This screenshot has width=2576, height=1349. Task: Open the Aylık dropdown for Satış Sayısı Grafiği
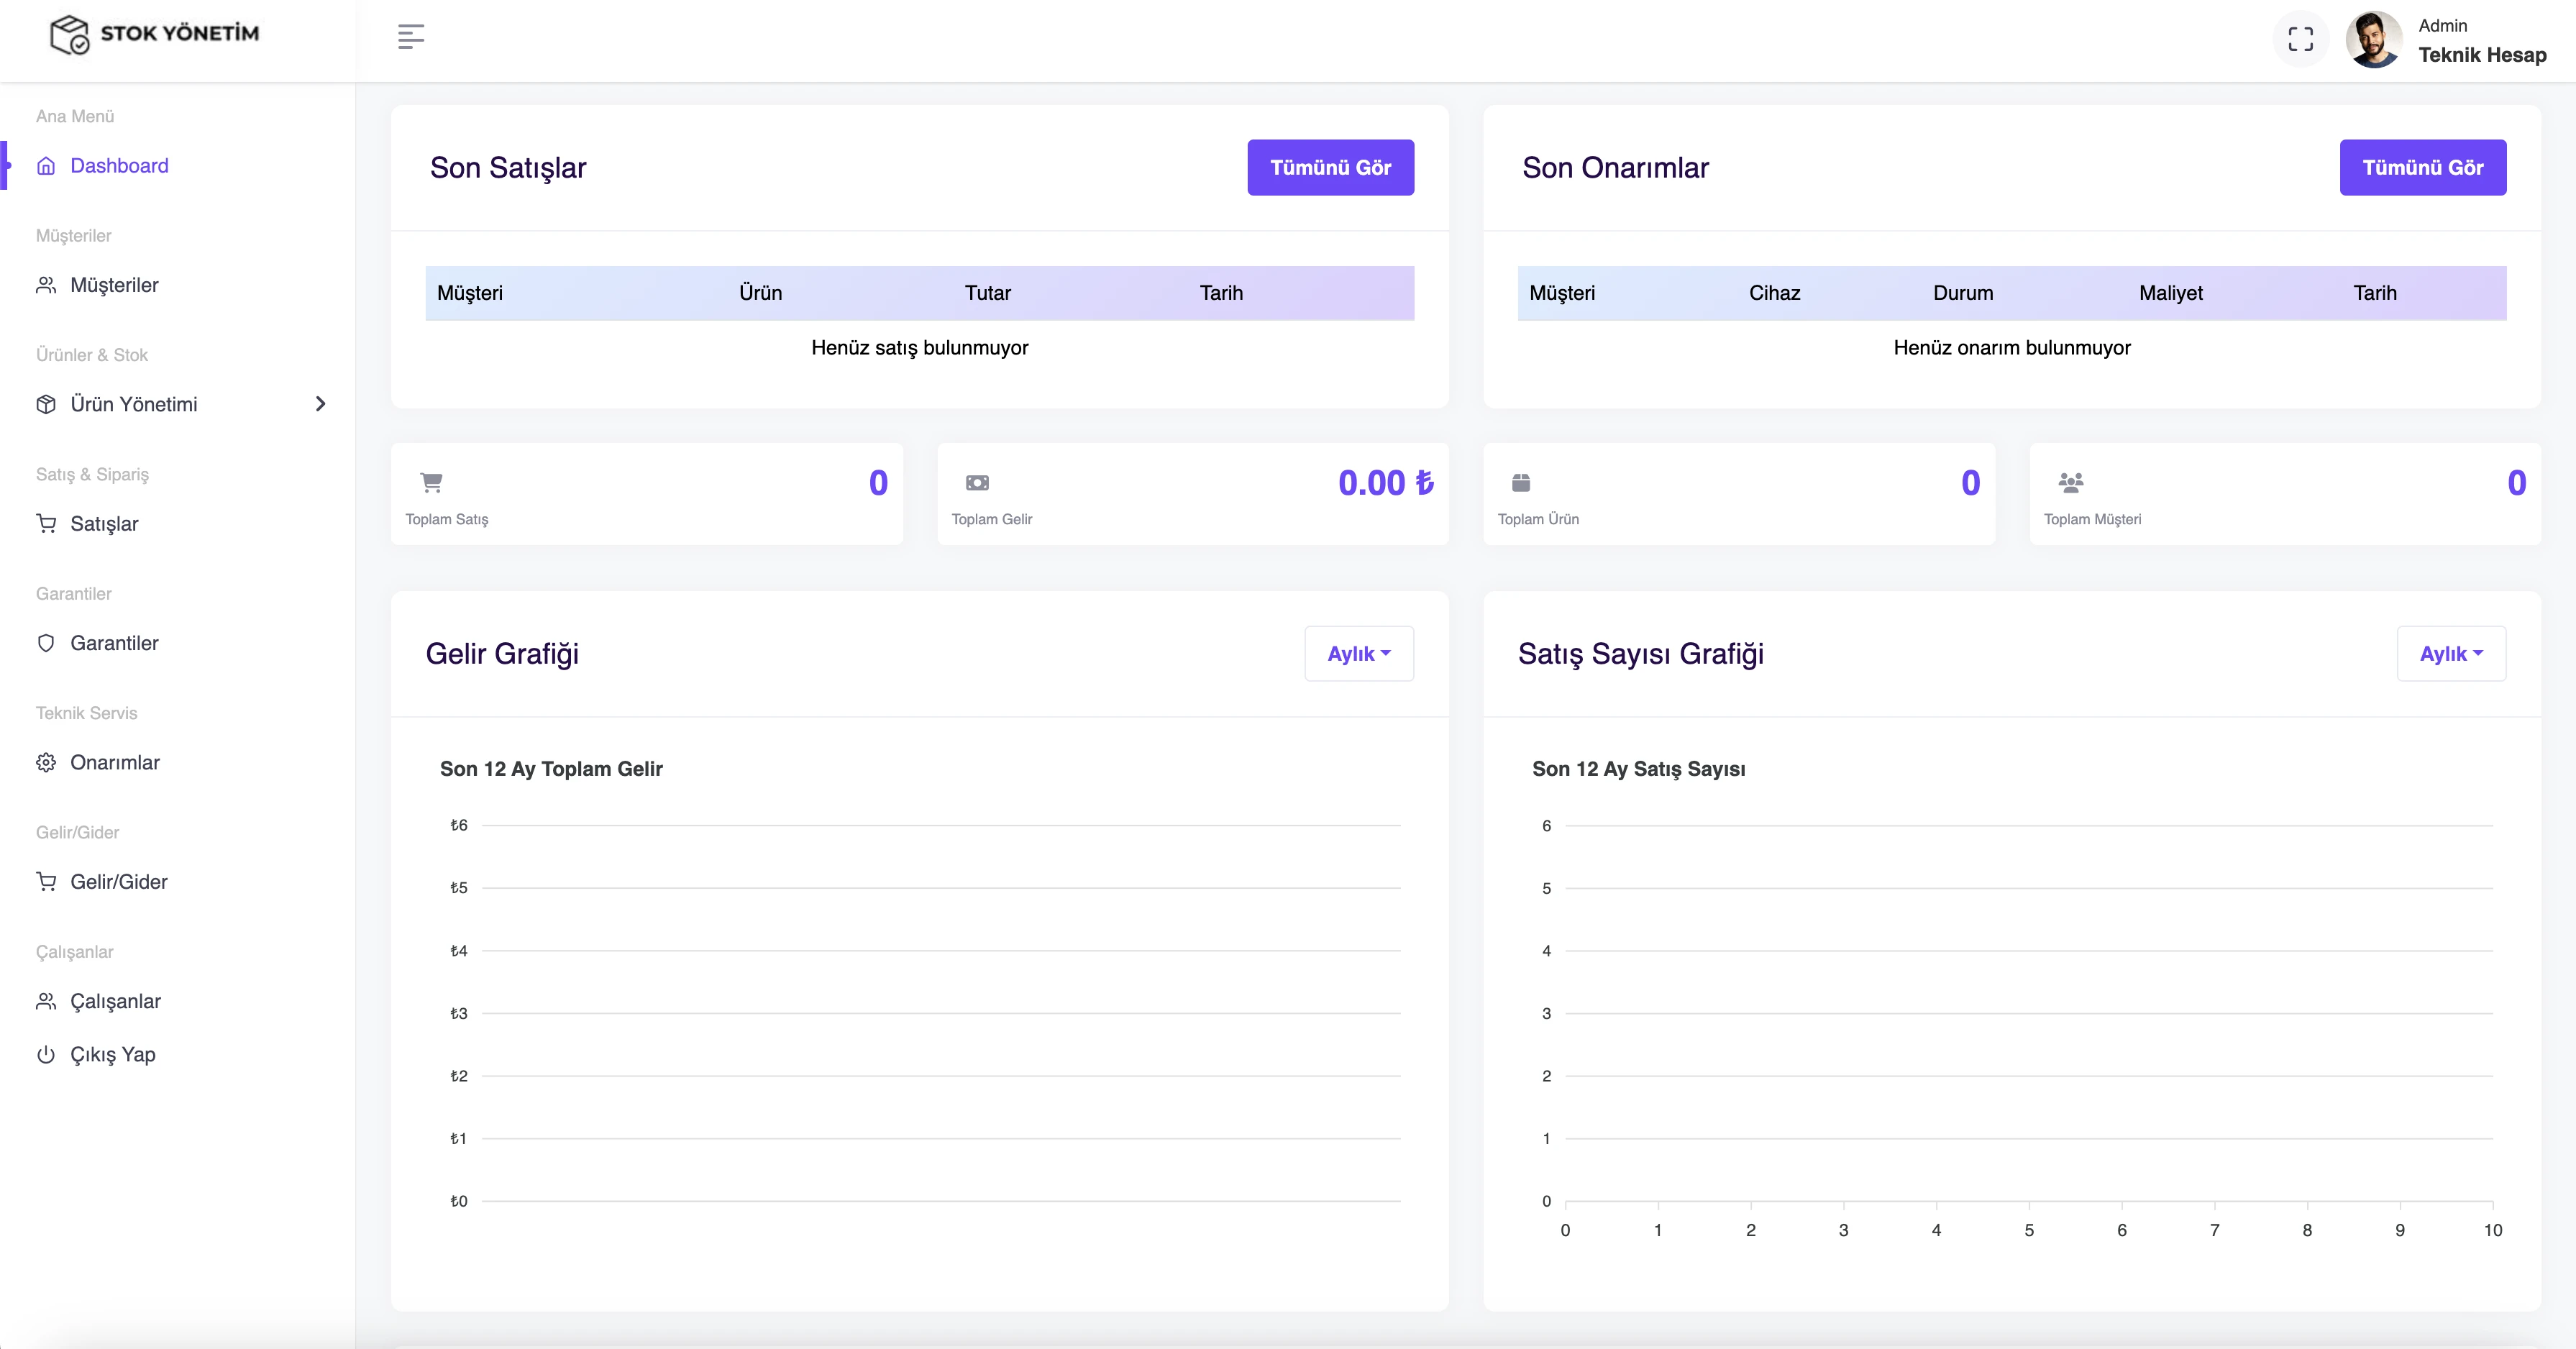(x=2450, y=654)
